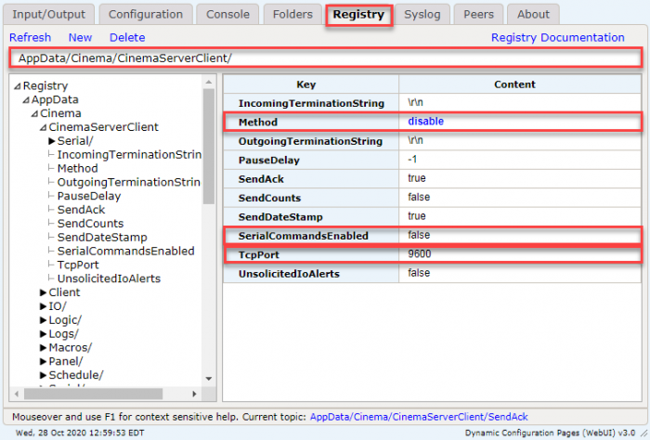650x440 pixels.
Task: Select UnsolicitedIoAlerts in the tree
Action: point(109,278)
